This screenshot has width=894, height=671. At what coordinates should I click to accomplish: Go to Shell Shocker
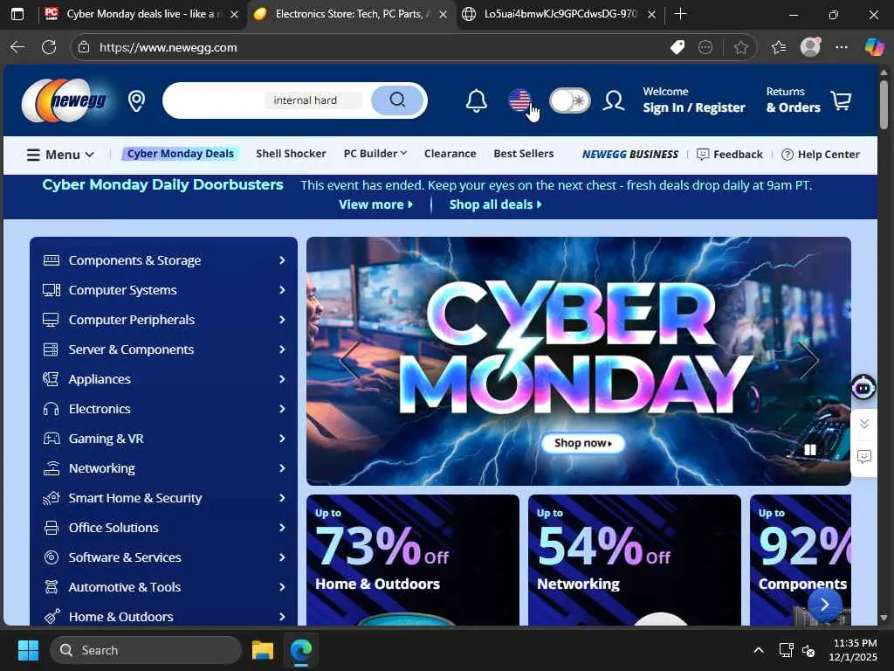pos(291,154)
